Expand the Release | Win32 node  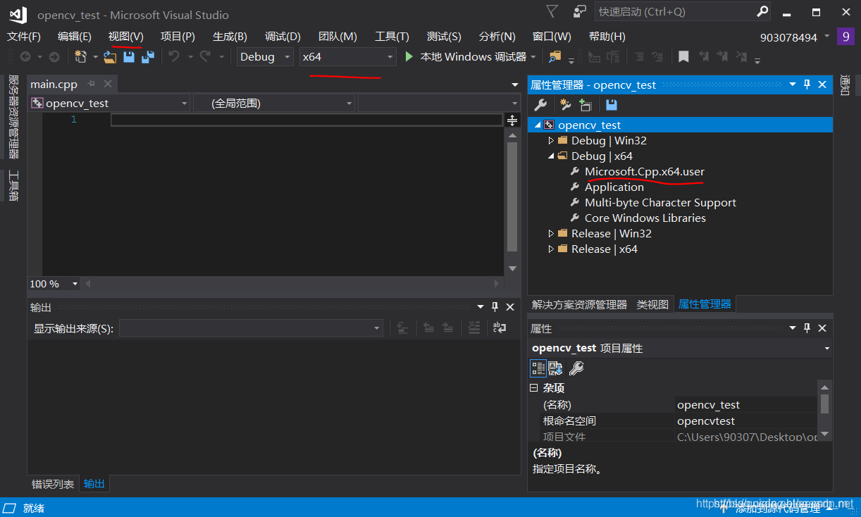click(x=551, y=234)
